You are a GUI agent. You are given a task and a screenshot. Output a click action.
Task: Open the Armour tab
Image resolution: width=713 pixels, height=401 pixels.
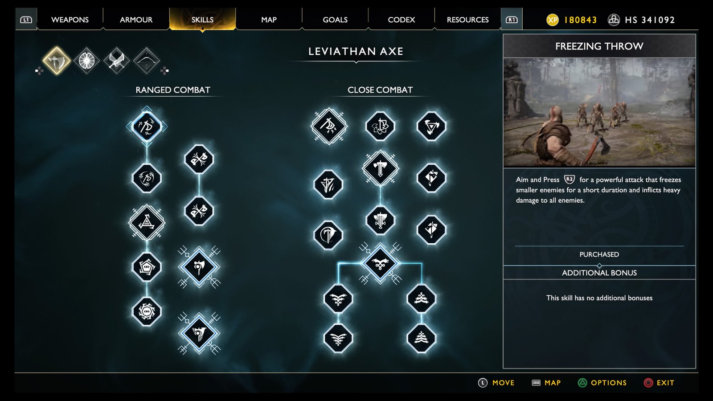coord(136,20)
